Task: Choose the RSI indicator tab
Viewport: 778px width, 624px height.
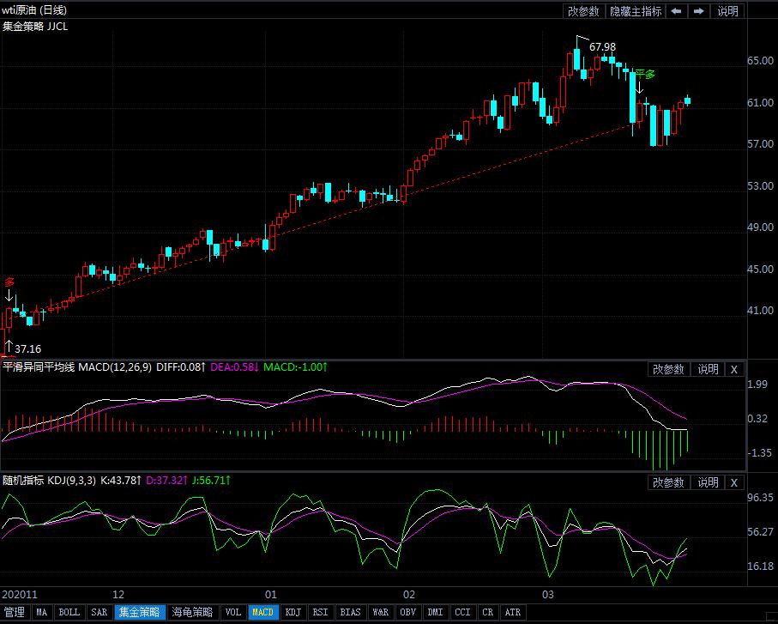Action: tap(320, 613)
